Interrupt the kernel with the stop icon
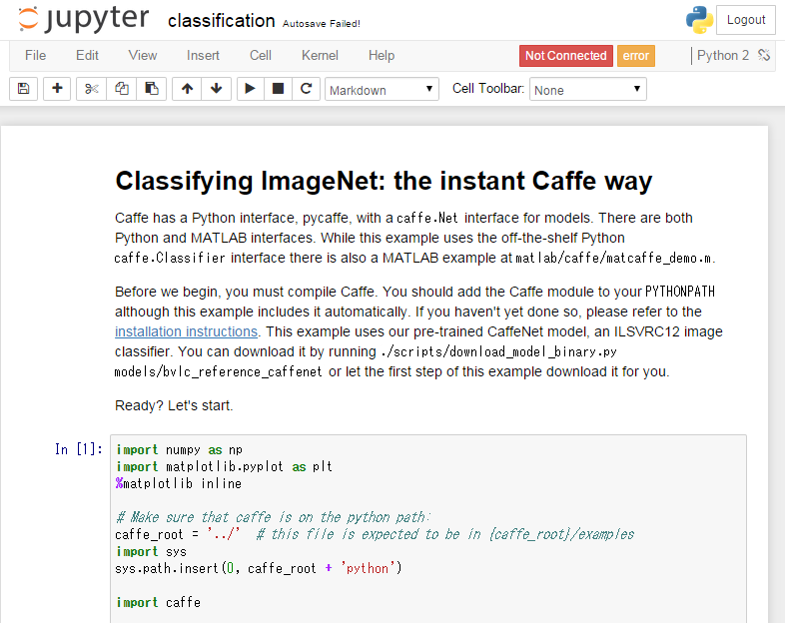This screenshot has height=623, width=785. click(278, 89)
